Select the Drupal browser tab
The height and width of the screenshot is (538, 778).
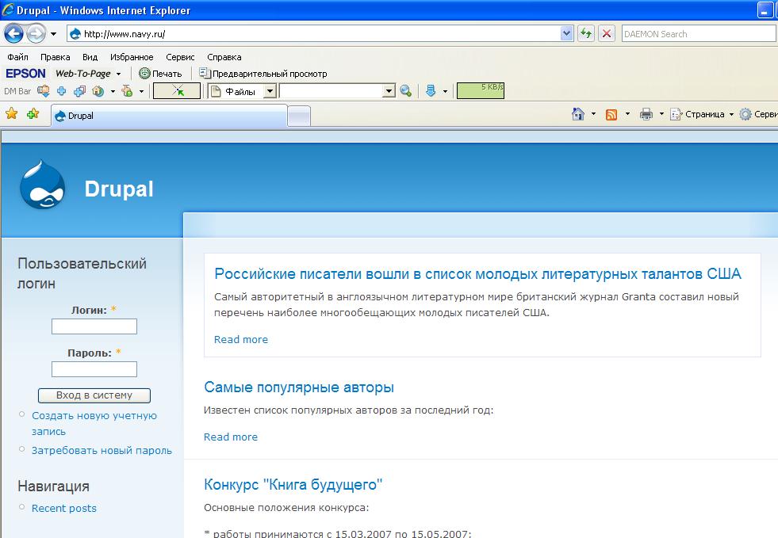pos(169,116)
